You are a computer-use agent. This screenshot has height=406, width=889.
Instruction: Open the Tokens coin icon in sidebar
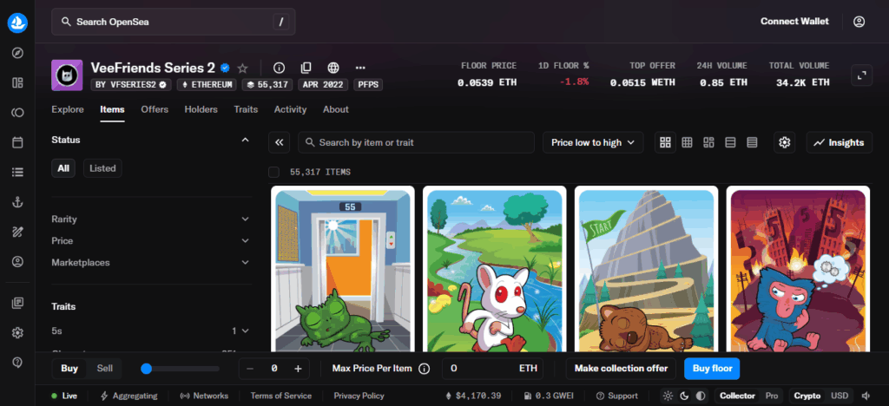coord(17,113)
